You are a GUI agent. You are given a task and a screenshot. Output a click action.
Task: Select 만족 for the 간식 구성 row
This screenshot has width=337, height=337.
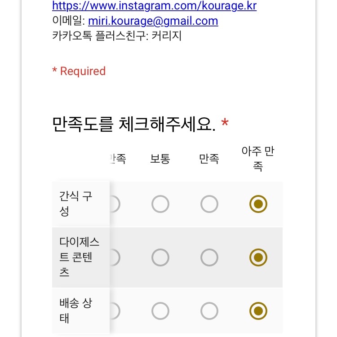209,204
